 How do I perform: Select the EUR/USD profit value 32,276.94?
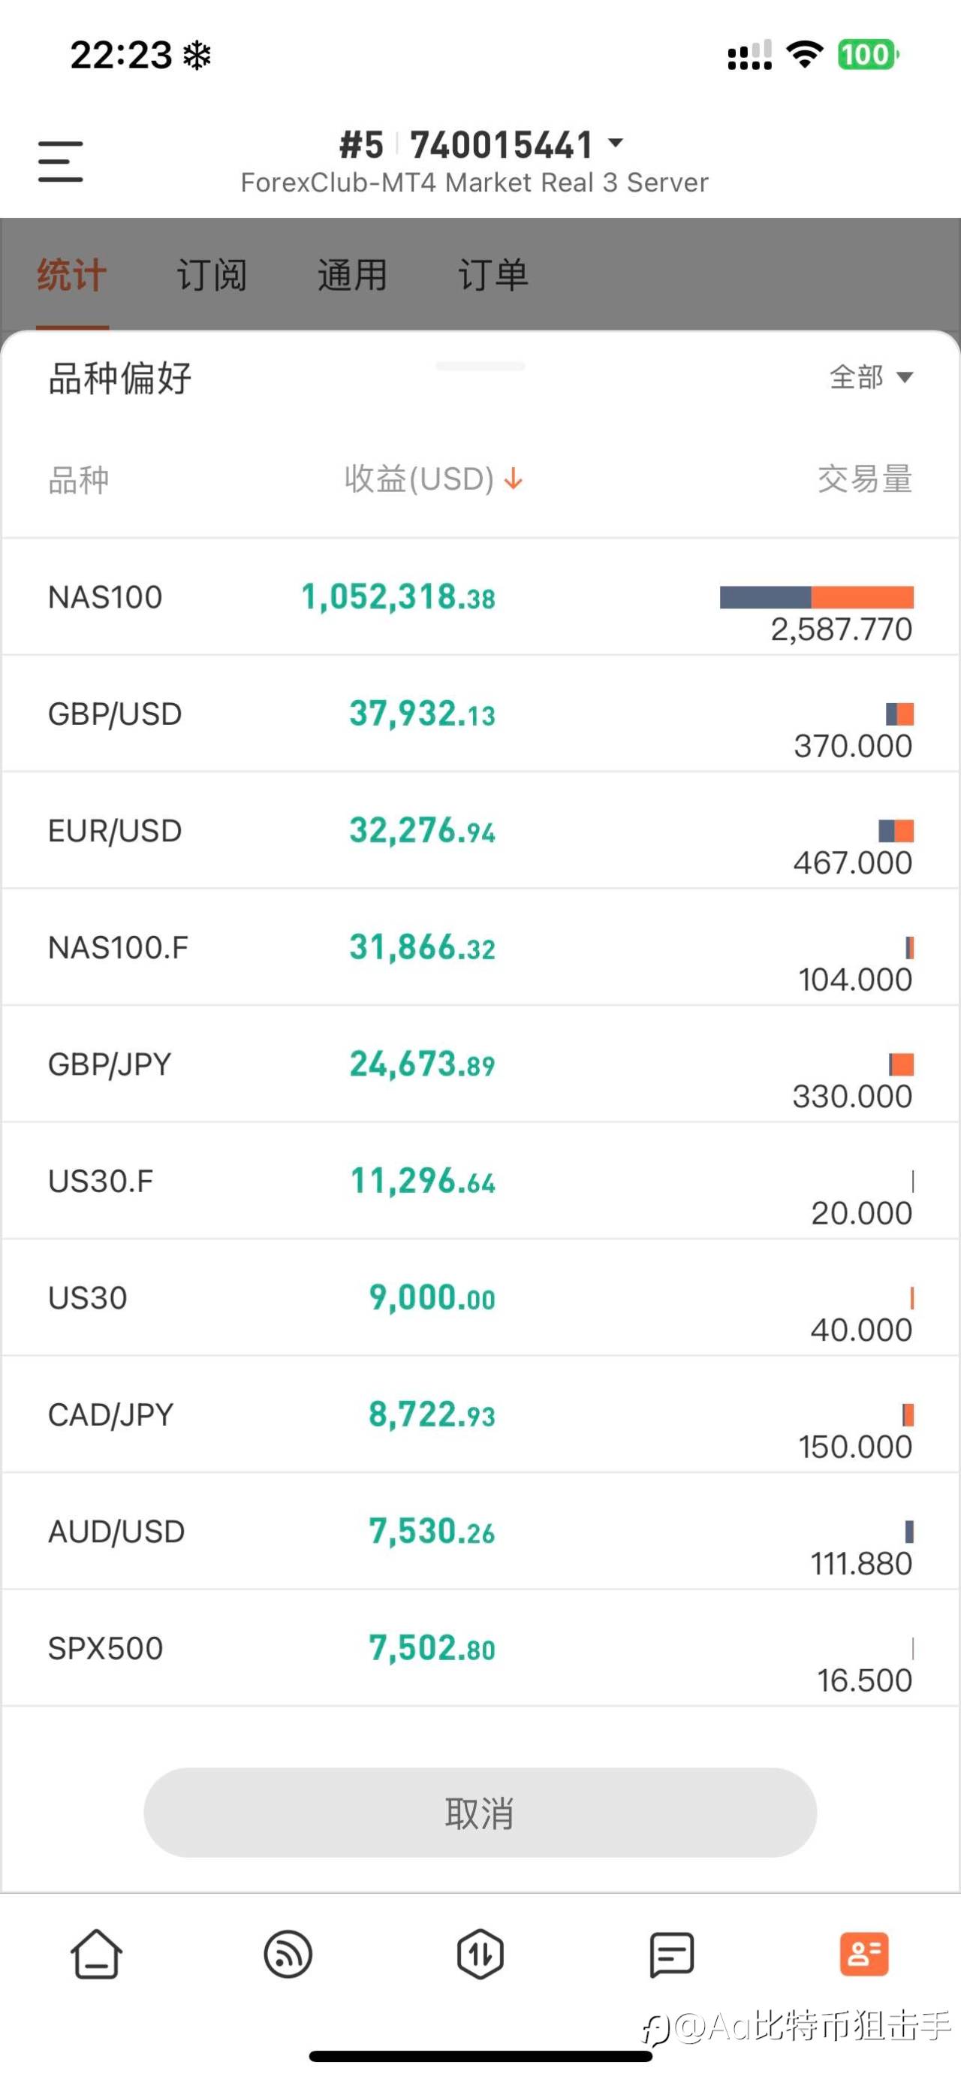[422, 831]
